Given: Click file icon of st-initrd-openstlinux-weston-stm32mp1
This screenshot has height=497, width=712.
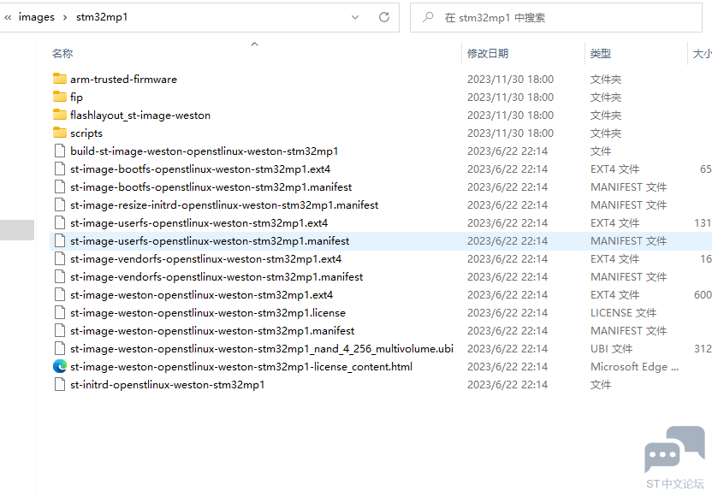Looking at the screenshot, I should [60, 384].
